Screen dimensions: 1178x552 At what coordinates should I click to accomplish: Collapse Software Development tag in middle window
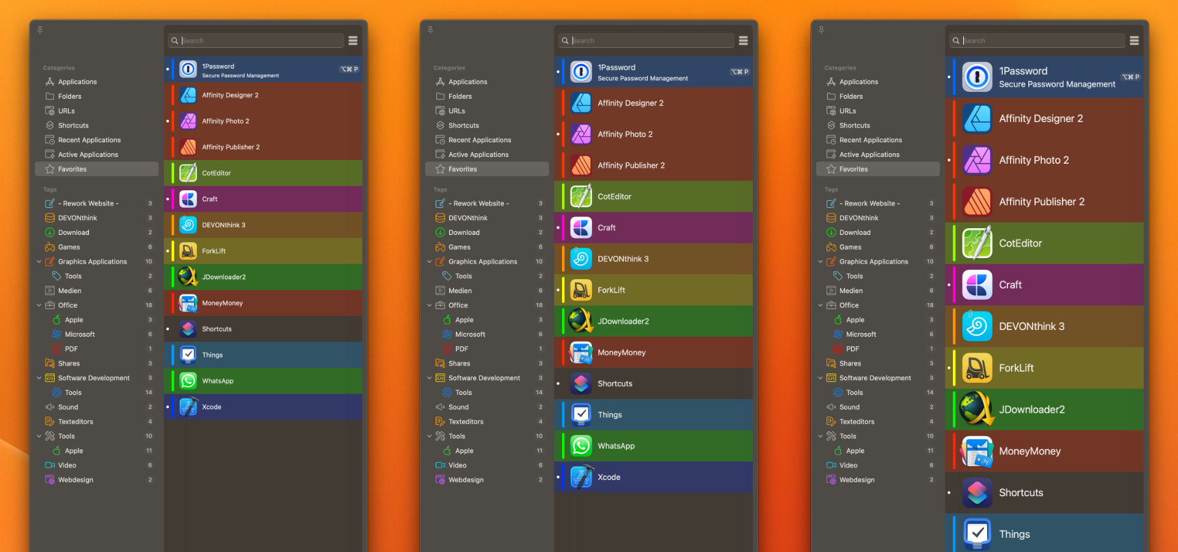[x=429, y=378]
